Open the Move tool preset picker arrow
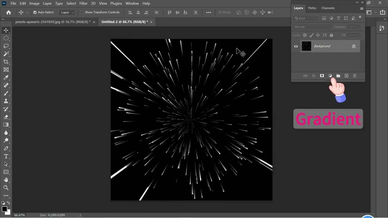This screenshot has height=218, width=388. (28, 12)
